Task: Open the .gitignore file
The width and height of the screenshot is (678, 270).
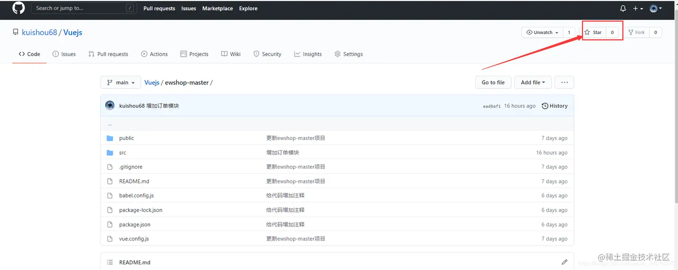Action: click(130, 167)
